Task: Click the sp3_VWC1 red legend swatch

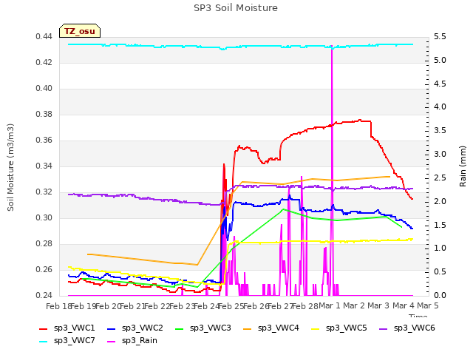Action: 44,328
